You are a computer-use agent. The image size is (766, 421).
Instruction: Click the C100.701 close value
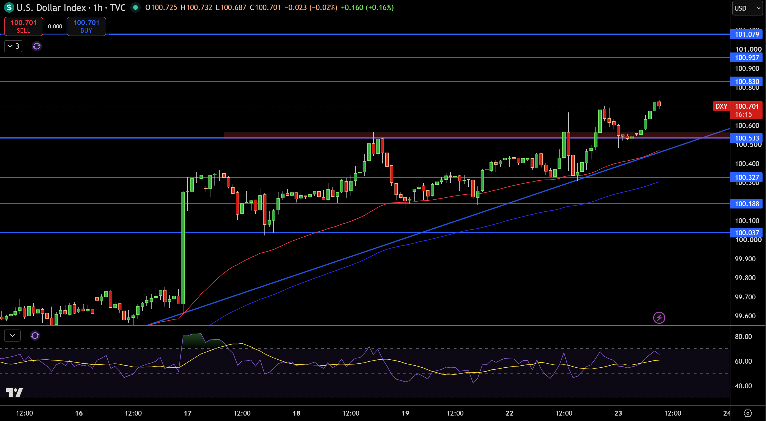[265, 7]
